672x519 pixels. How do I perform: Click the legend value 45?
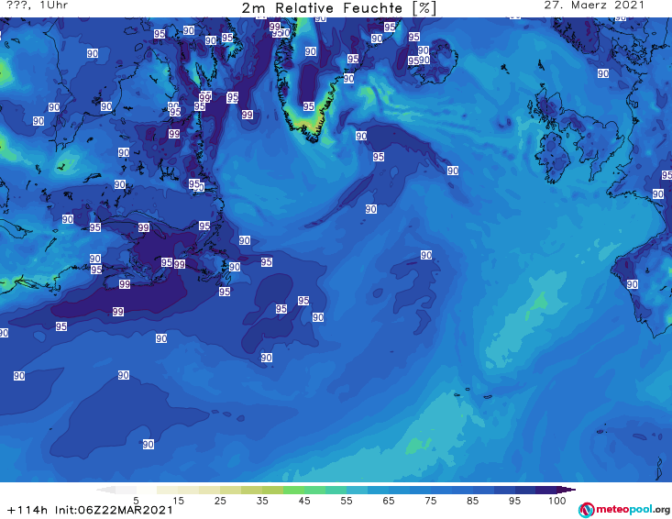coord(304,501)
